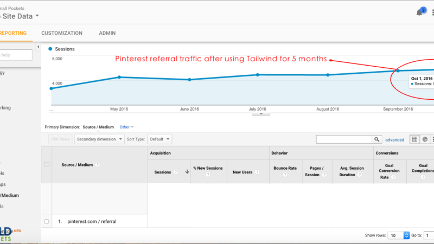Screen dimensions: 434x244
Task: Collapse the left sidebar arrow
Action: [38, 48]
